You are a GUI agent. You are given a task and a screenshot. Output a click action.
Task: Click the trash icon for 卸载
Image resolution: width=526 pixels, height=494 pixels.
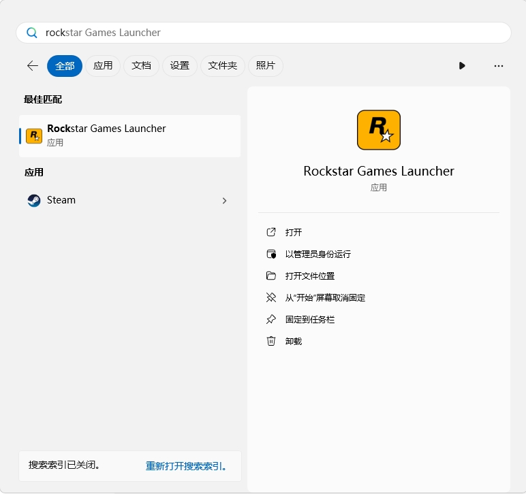click(x=271, y=341)
